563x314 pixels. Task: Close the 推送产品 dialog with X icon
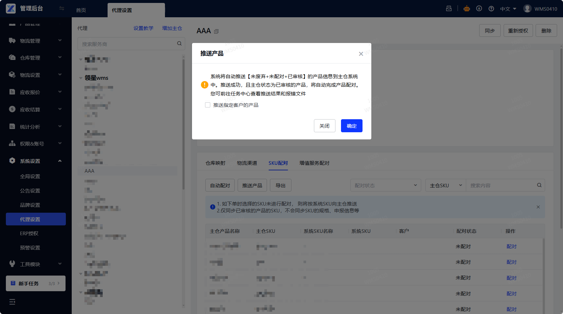361,54
